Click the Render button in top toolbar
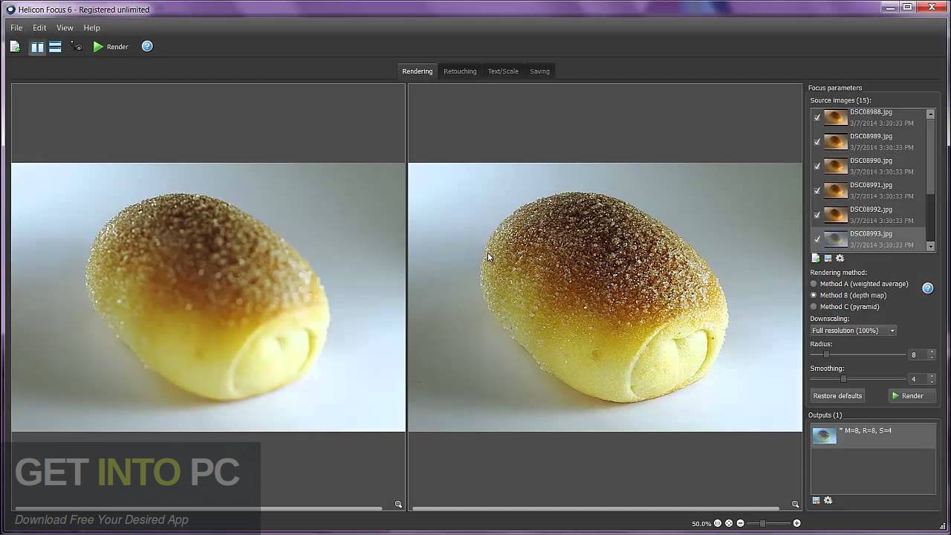The width and height of the screenshot is (951, 535). pos(111,47)
